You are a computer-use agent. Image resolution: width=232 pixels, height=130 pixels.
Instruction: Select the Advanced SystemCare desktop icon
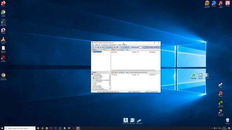(3, 22)
